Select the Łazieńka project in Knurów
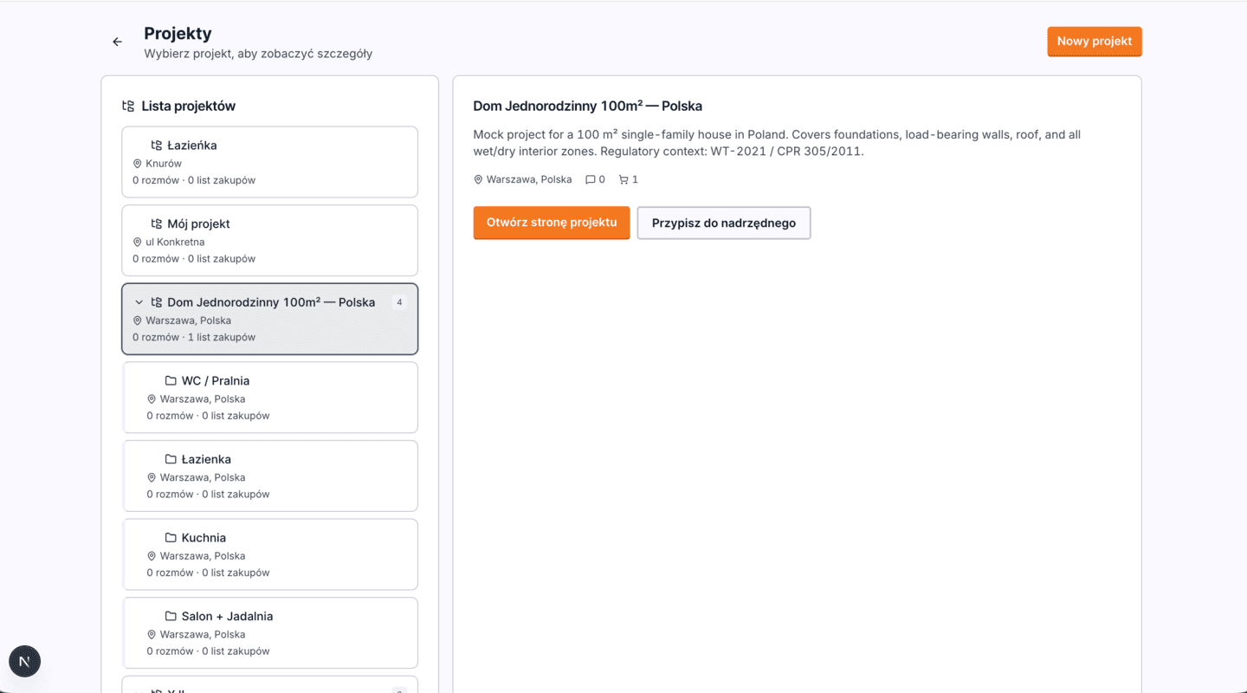Viewport: 1247px width, 693px height. pos(270,162)
